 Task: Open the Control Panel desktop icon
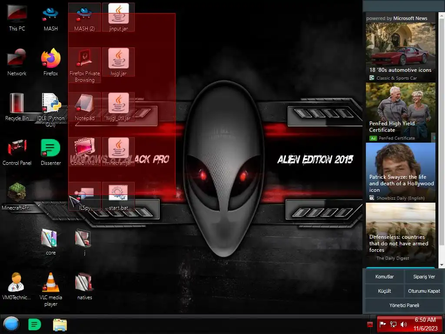(x=17, y=152)
